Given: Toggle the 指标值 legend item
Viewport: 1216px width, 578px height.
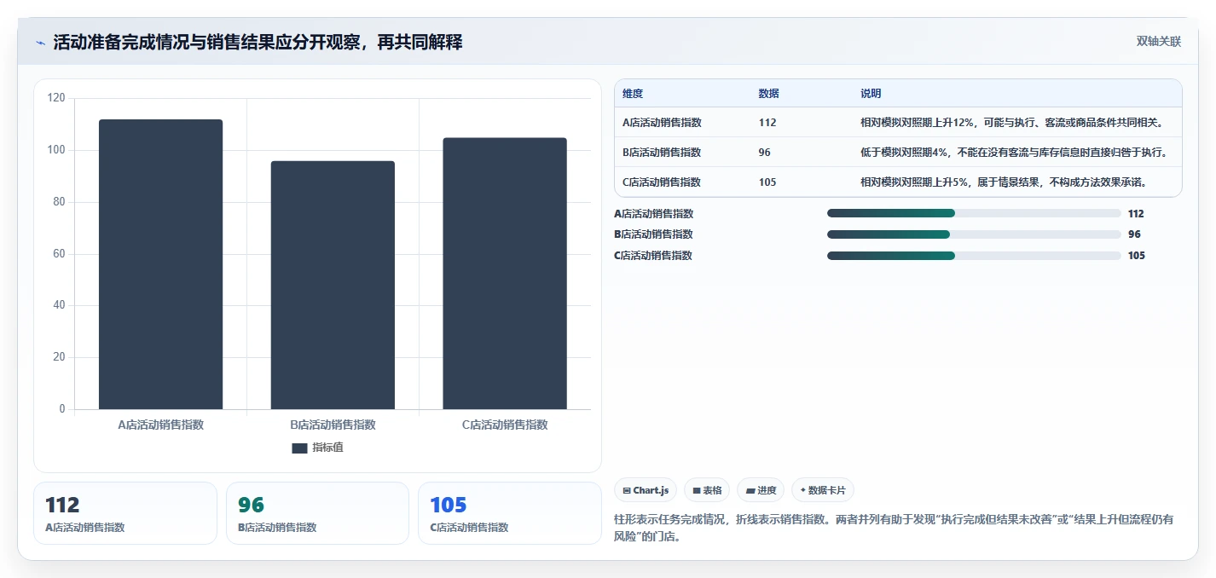Looking at the screenshot, I should pos(317,448).
